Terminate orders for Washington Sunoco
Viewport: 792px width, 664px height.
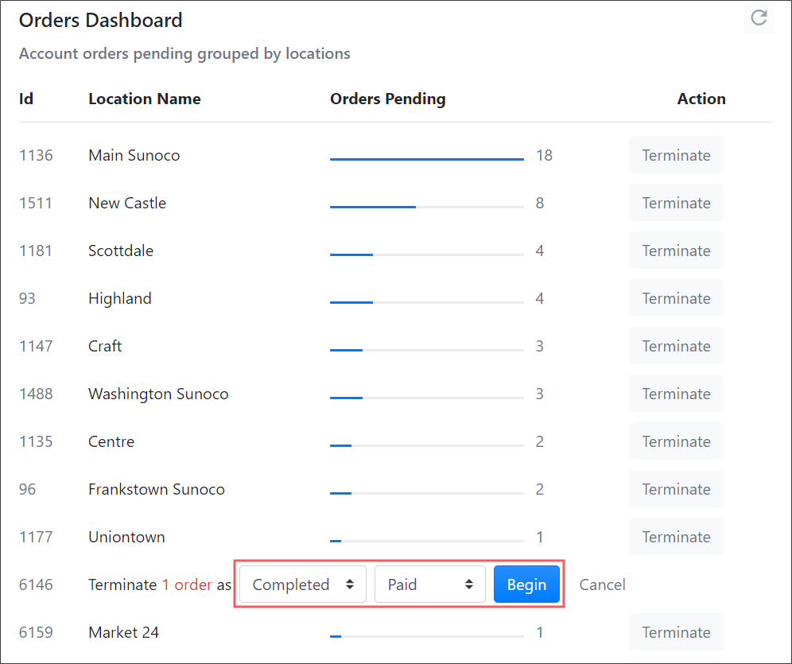(x=676, y=394)
